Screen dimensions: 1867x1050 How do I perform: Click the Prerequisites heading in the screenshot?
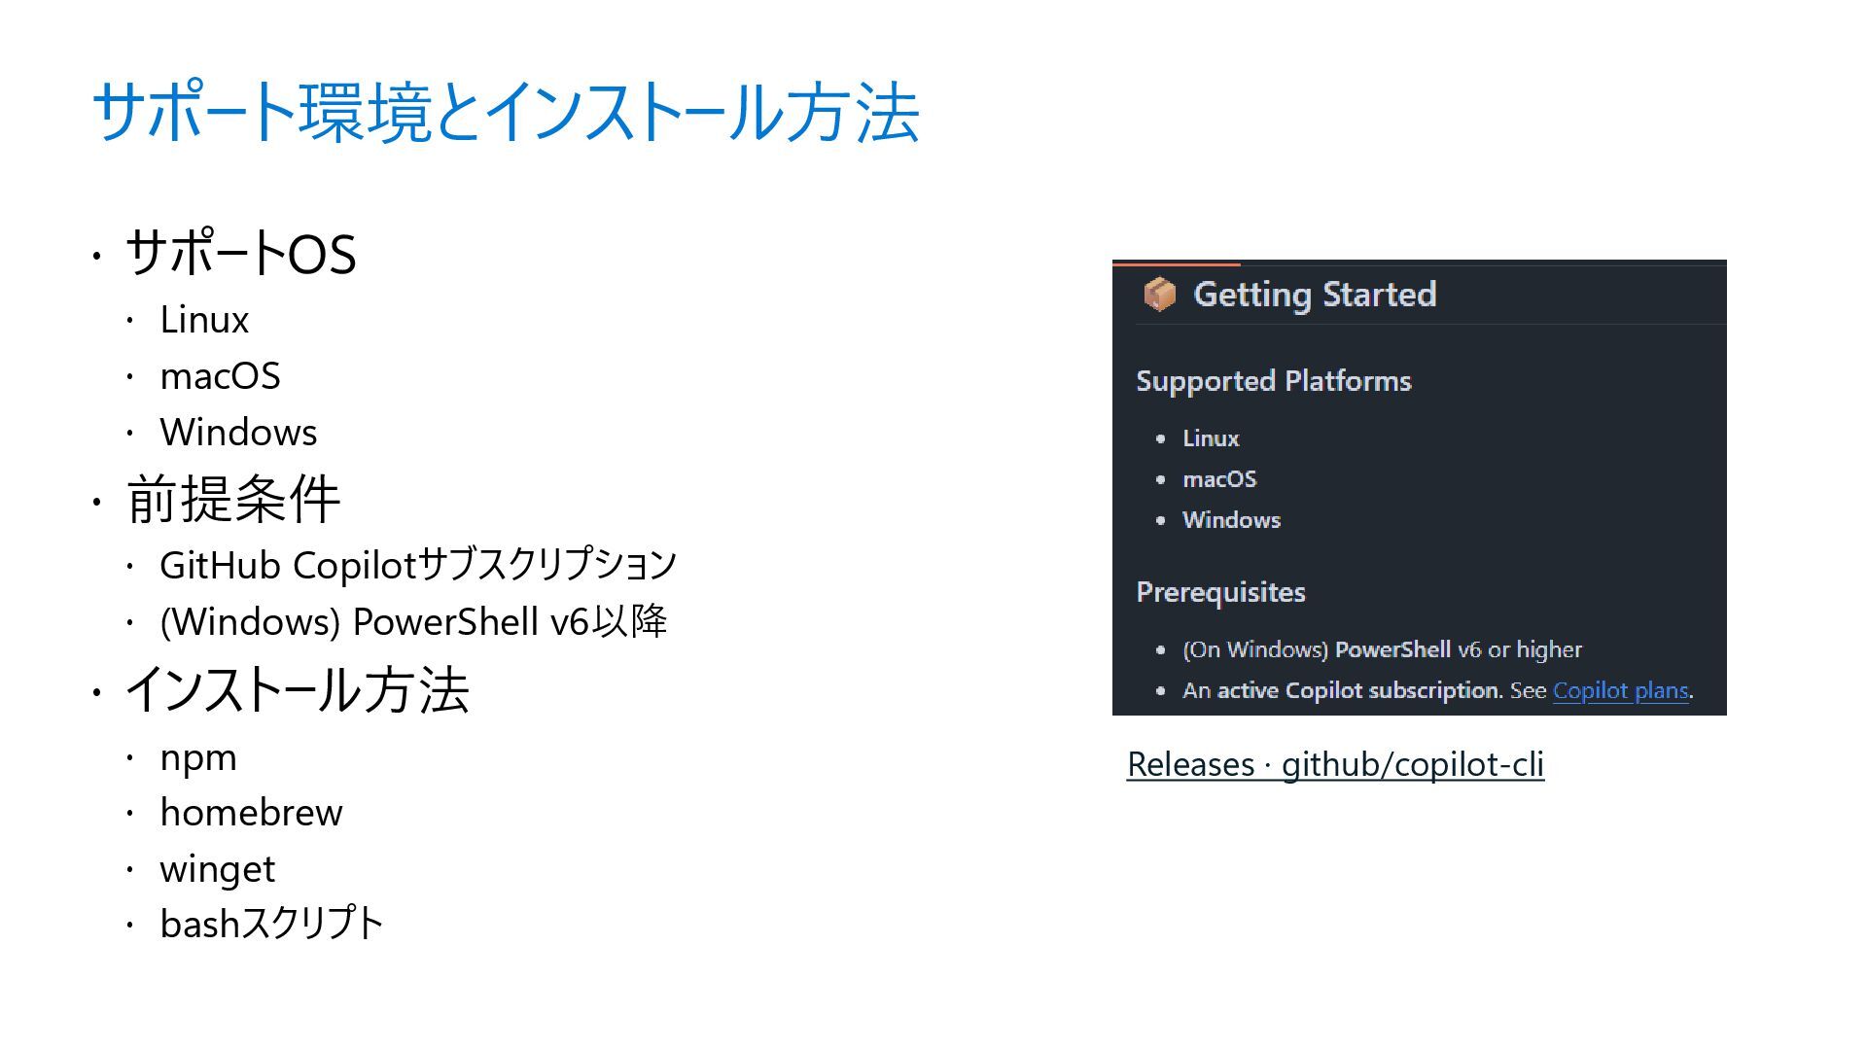(x=1220, y=592)
